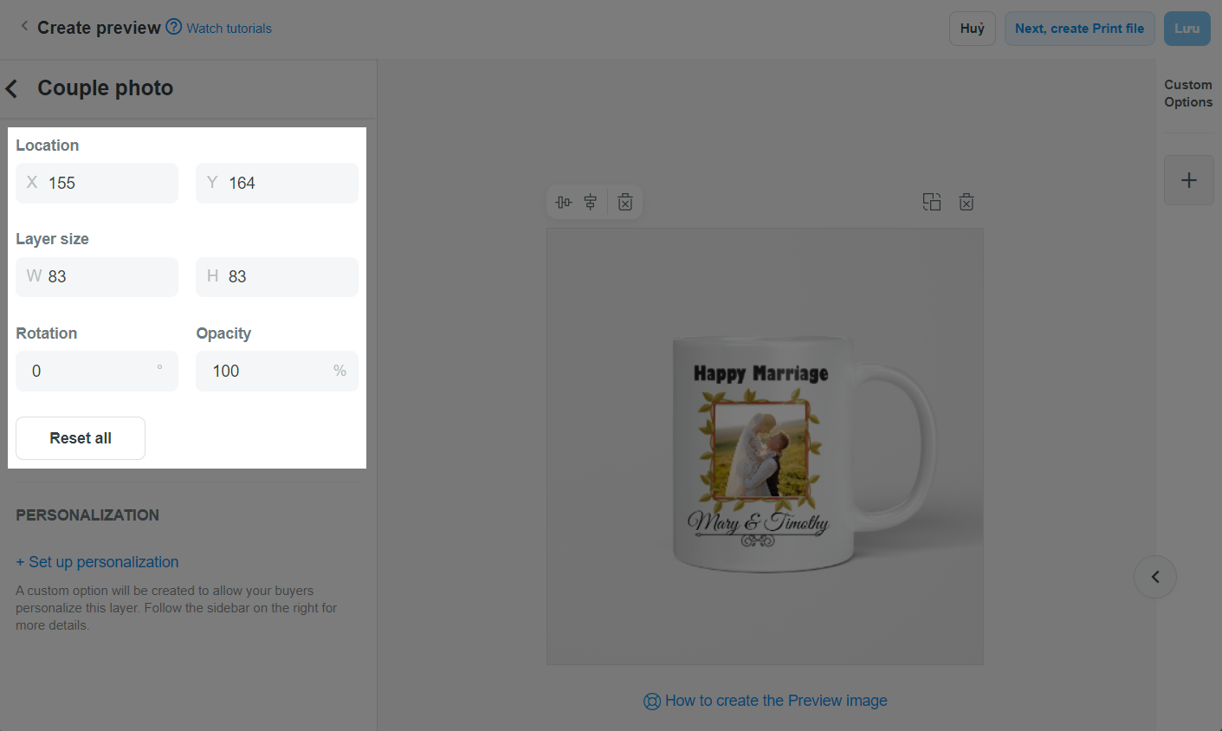Edit the Opacity percent field
The width and height of the screenshot is (1222, 731).
pyautogui.click(x=277, y=371)
